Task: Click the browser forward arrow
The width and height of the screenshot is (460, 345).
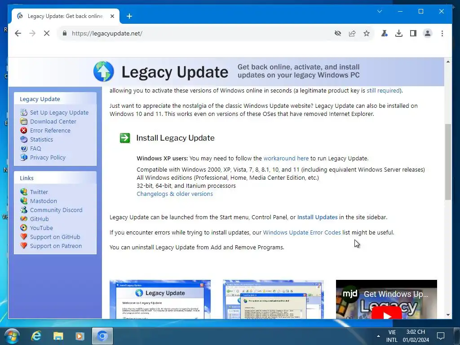Action: [32, 33]
